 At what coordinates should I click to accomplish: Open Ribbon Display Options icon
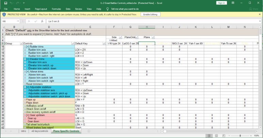(233, 3)
